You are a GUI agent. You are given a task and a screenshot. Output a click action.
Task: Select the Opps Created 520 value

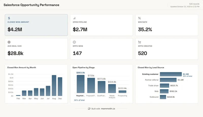tap(142, 53)
